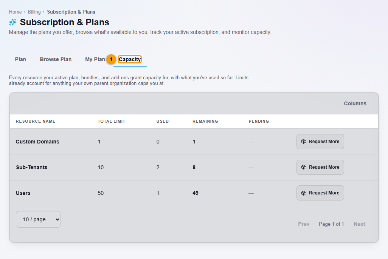This screenshot has width=388, height=259.
Task: Sort by Used column header
Action: [x=163, y=121]
